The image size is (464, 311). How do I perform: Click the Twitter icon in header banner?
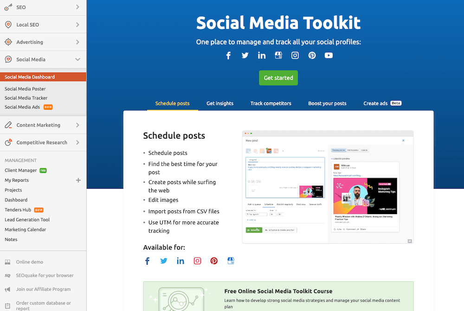245,55
